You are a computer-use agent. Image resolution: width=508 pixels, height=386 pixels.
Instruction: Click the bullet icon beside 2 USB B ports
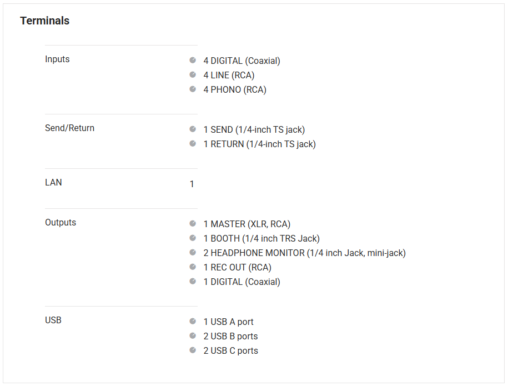click(193, 335)
